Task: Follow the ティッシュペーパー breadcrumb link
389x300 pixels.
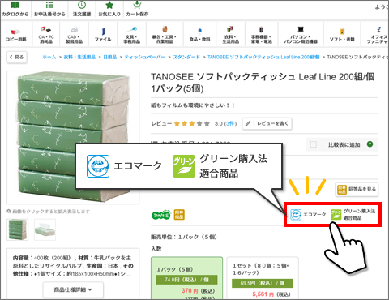Action: coord(145,57)
